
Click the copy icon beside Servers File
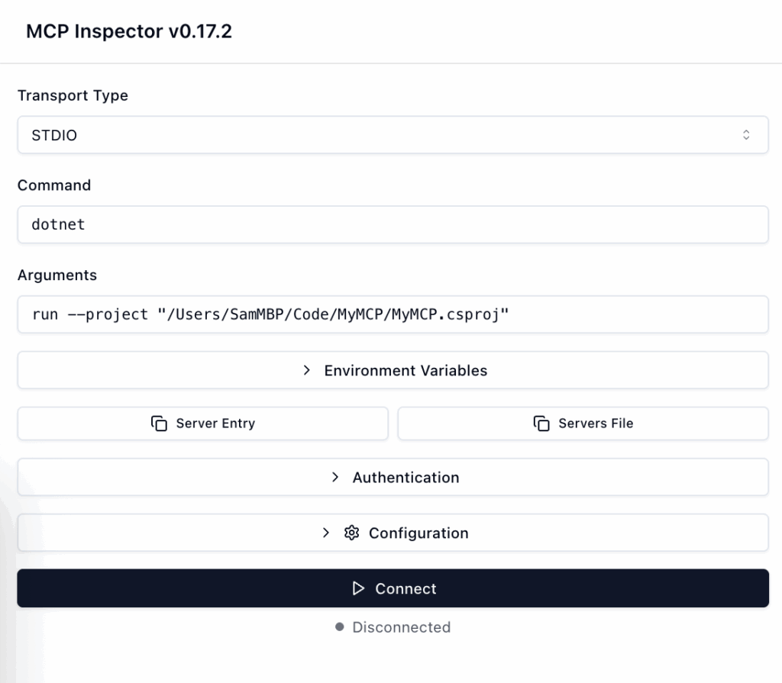[x=541, y=424]
